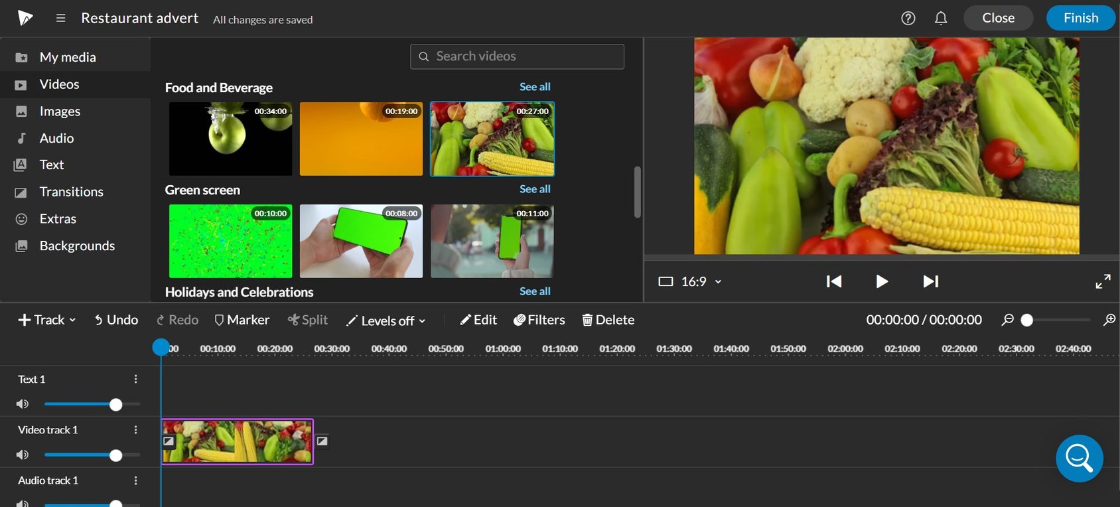This screenshot has height=507, width=1120.
Task: Select the outdoor green phone video 00:11:00
Action: [x=492, y=241]
